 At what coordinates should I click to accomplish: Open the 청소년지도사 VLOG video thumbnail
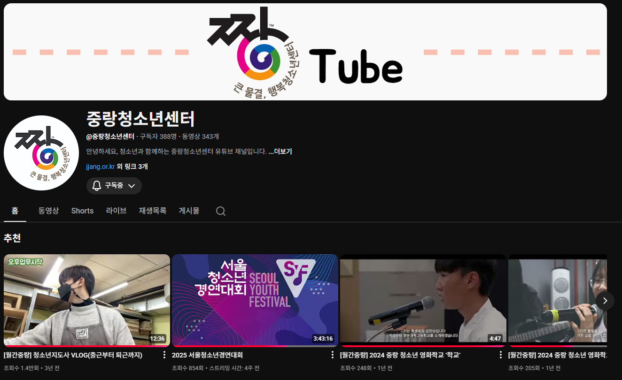point(87,301)
